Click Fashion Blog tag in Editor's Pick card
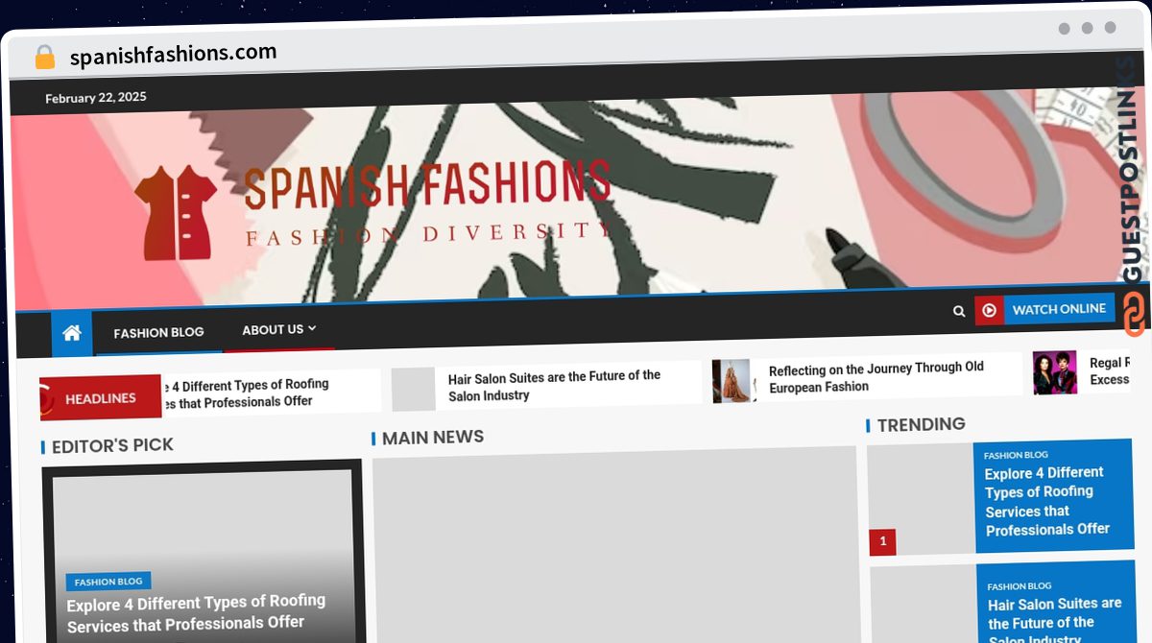Screen dimensions: 1152x643 pos(108,582)
